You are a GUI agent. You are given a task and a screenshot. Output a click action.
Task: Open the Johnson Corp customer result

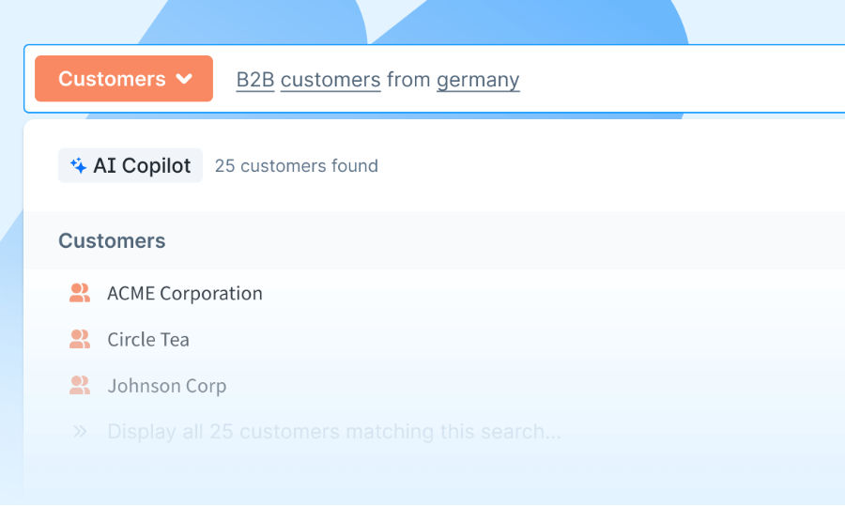pyautogui.click(x=167, y=385)
